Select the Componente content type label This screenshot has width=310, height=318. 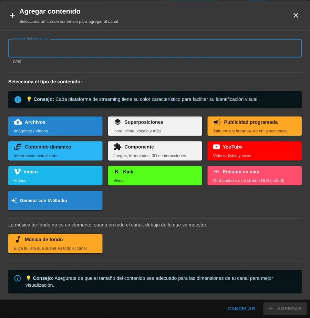click(x=139, y=147)
